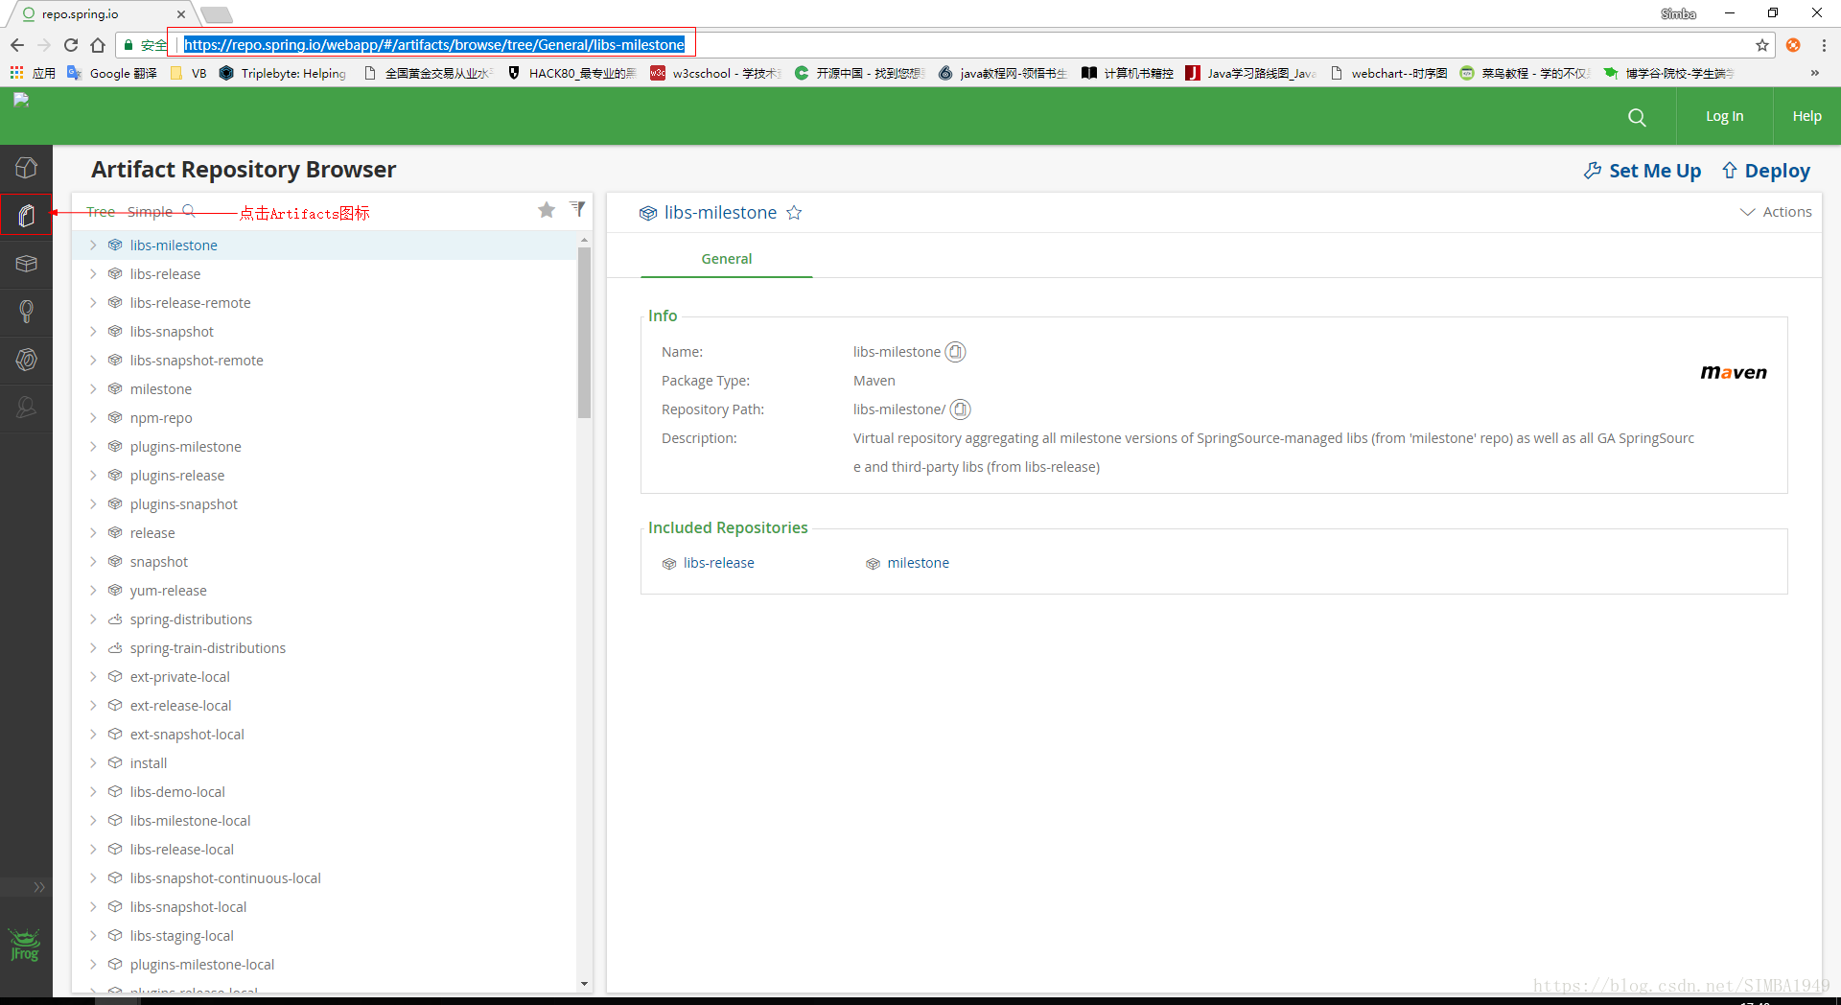Open the Xray spiral icon in the sidebar
The height and width of the screenshot is (1005, 1841).
[x=26, y=360]
